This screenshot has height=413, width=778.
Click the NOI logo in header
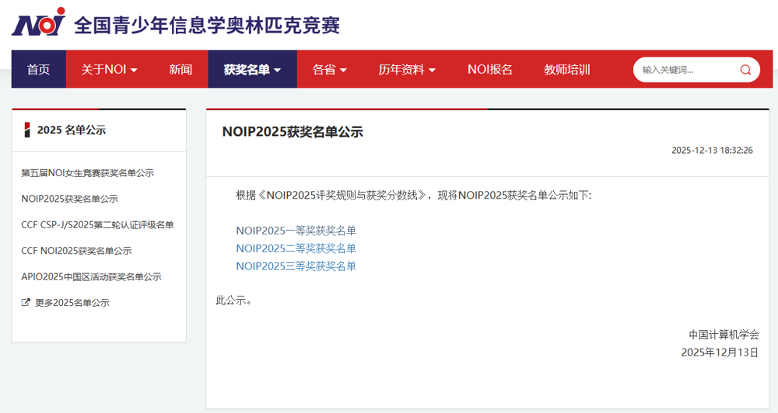pyautogui.click(x=38, y=23)
